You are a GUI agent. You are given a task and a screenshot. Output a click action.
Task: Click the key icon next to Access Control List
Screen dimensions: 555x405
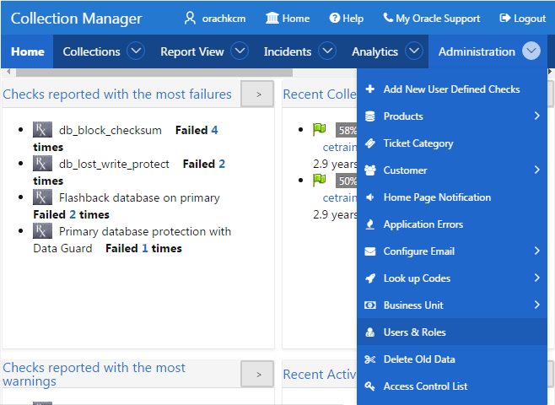pyautogui.click(x=370, y=386)
